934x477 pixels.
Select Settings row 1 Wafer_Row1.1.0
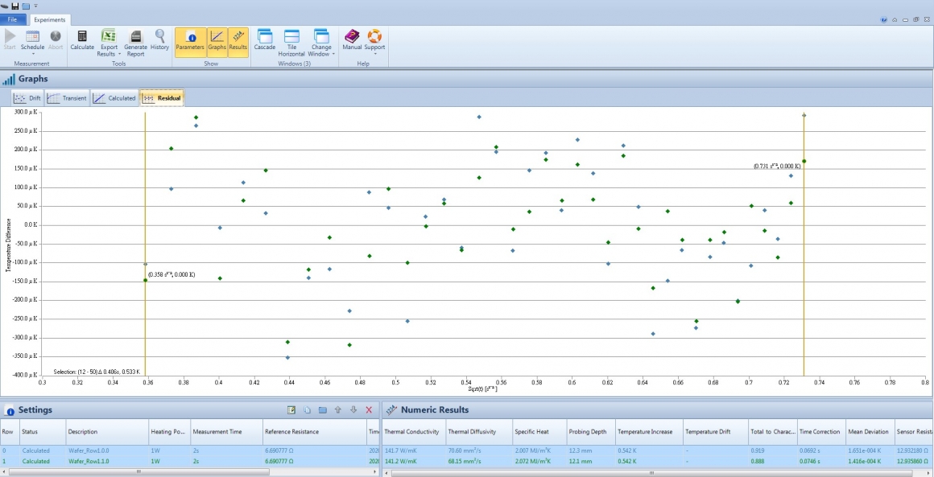coord(189,461)
